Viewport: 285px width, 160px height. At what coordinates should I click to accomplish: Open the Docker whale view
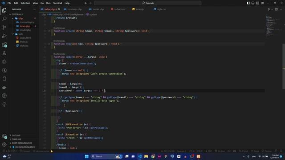coord(4,88)
